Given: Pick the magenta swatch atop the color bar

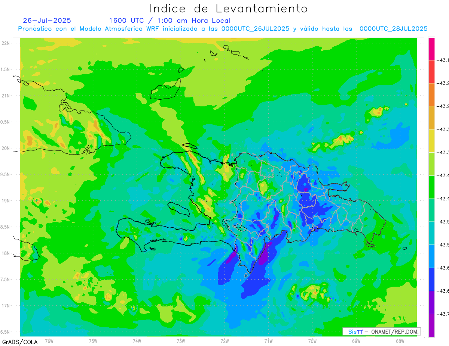Looking at the screenshot, I should click(431, 49).
